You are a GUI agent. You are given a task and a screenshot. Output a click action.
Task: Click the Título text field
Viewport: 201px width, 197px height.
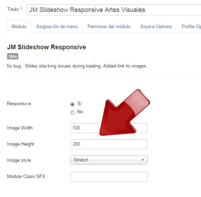click(114, 10)
